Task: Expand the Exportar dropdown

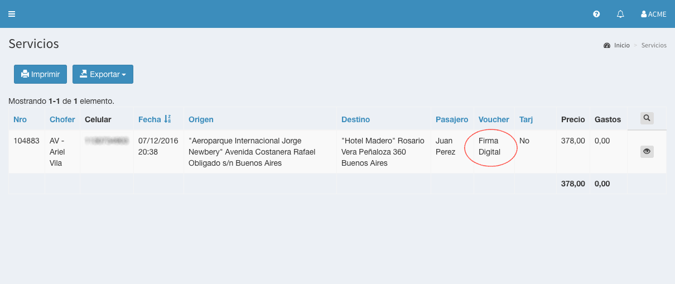Action: point(103,74)
